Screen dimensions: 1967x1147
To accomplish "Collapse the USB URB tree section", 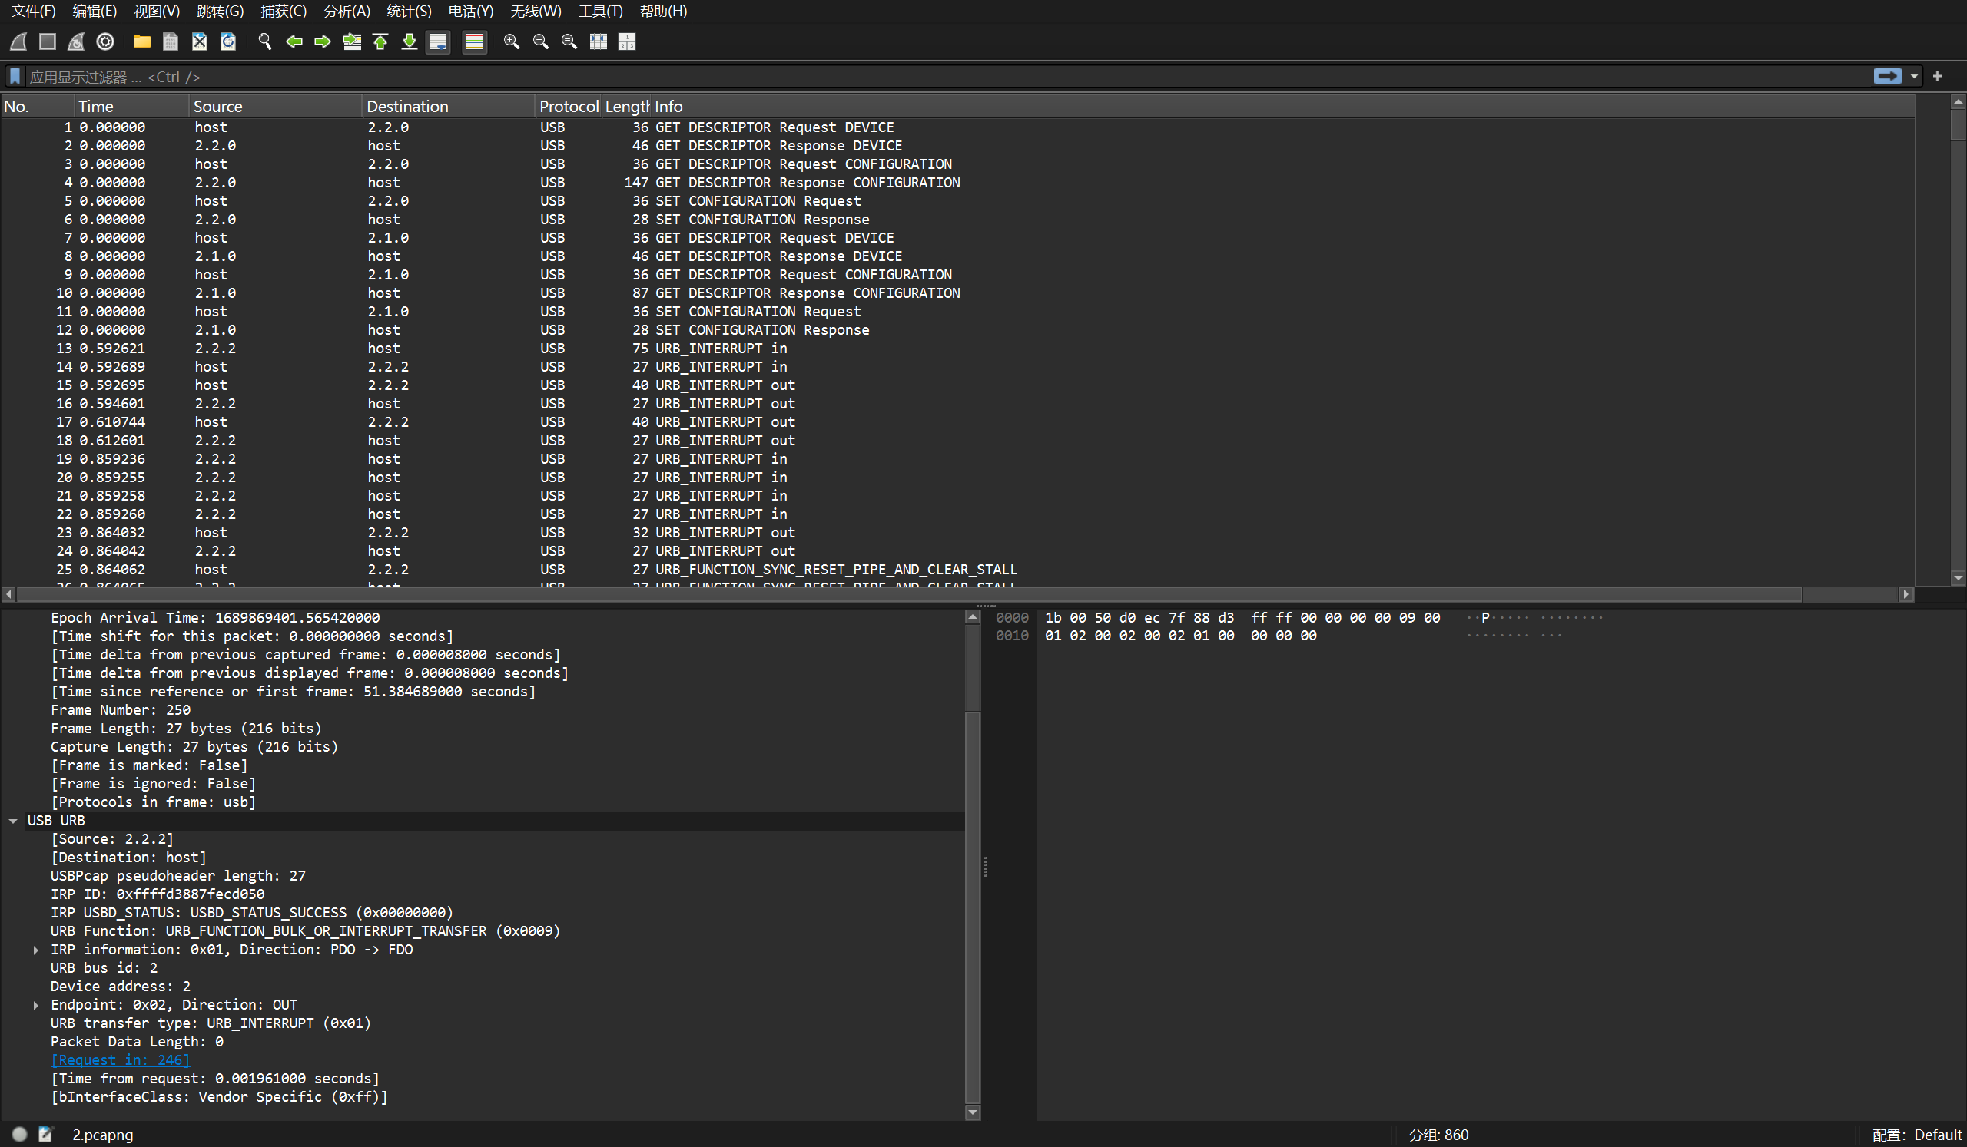I will 13,820.
